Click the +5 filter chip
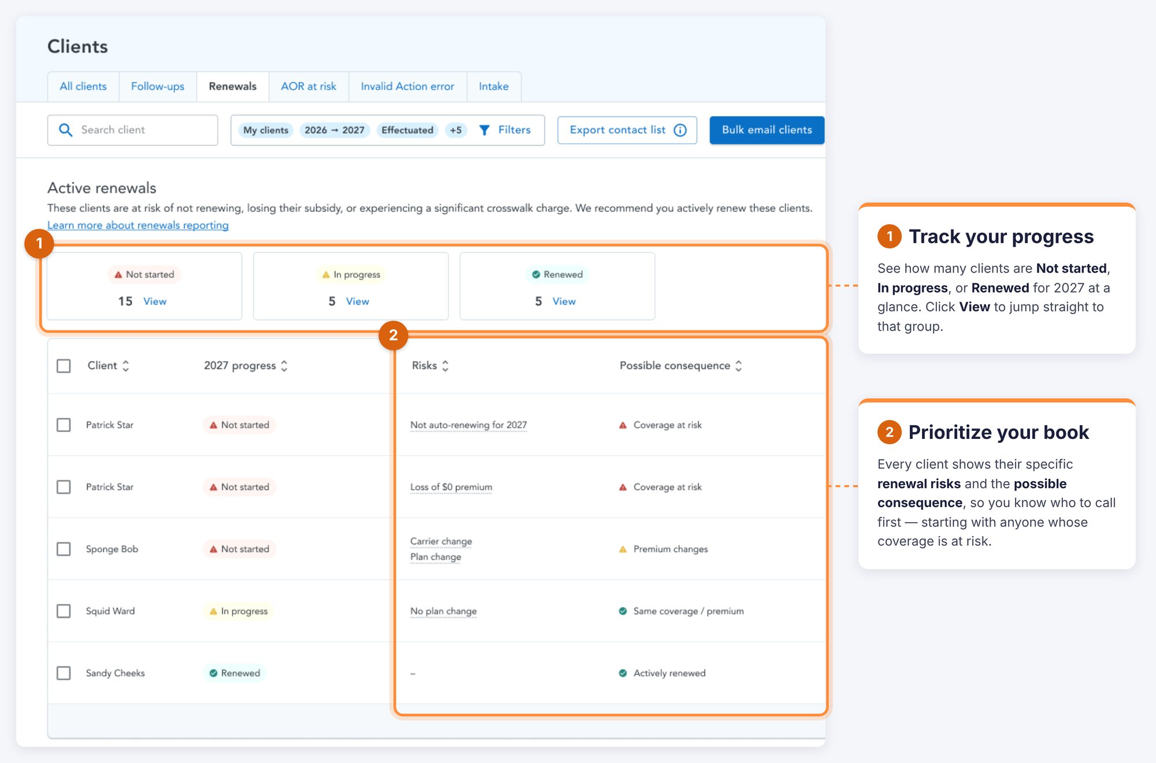 tap(456, 131)
